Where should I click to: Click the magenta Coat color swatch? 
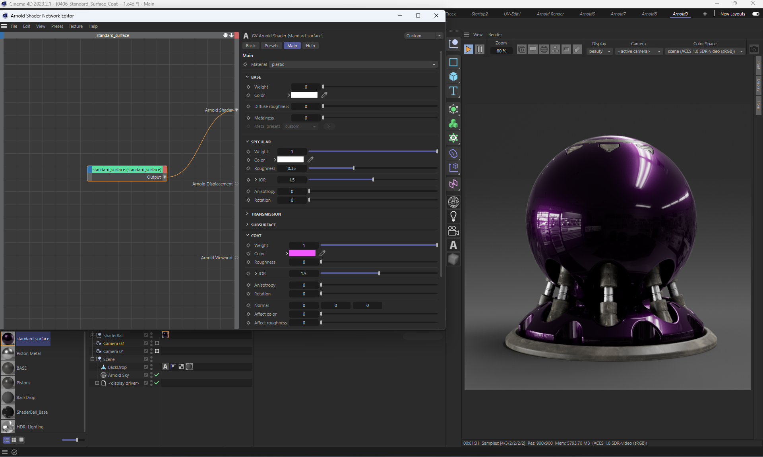(x=302, y=253)
